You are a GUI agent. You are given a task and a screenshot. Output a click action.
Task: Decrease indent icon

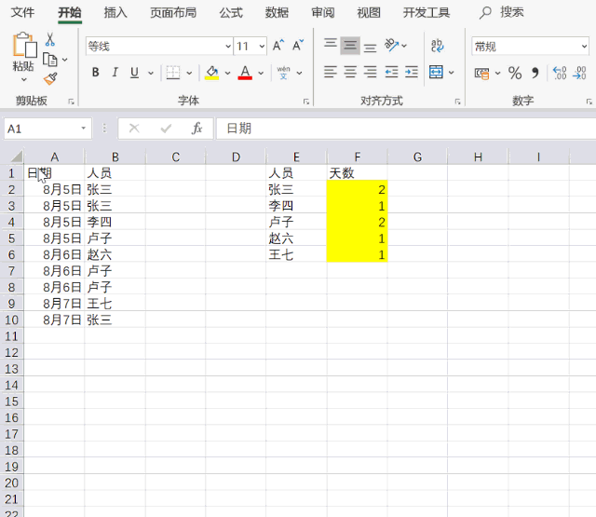(391, 72)
